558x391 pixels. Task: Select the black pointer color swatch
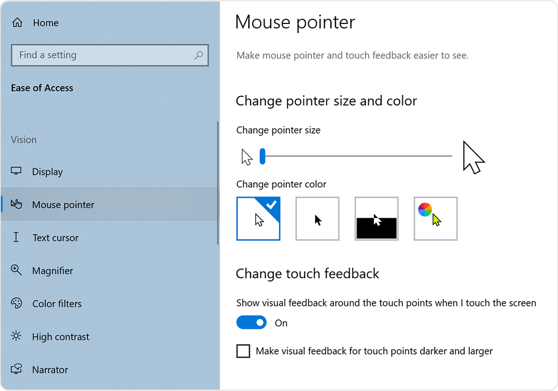tap(318, 218)
